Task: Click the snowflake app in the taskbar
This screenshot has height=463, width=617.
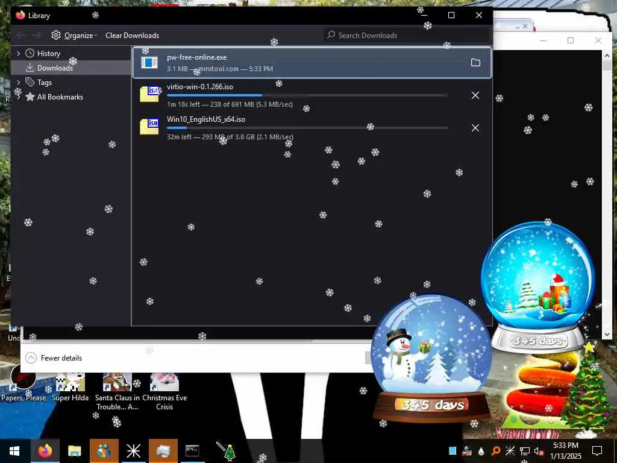Action: point(133,451)
